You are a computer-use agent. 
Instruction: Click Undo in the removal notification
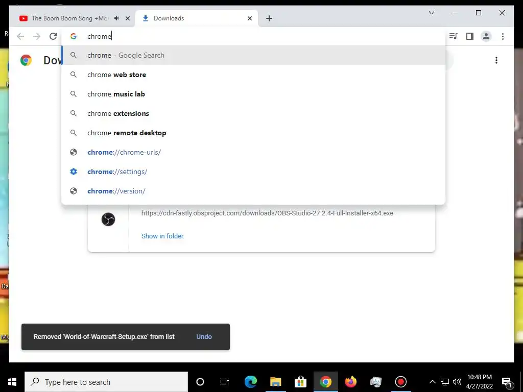point(204,337)
